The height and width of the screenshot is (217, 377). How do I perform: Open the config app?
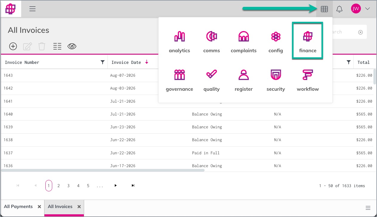tap(276, 42)
